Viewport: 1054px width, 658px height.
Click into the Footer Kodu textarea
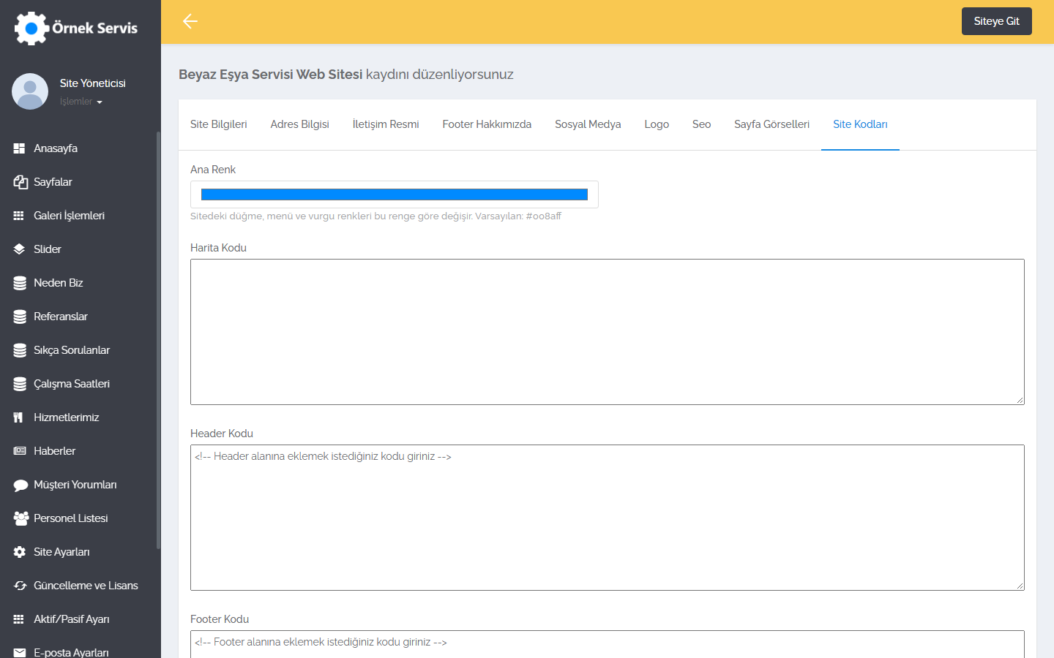608,644
